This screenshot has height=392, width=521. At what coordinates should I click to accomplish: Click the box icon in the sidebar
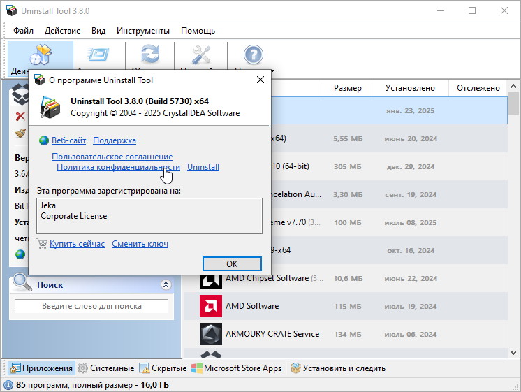pos(20,94)
